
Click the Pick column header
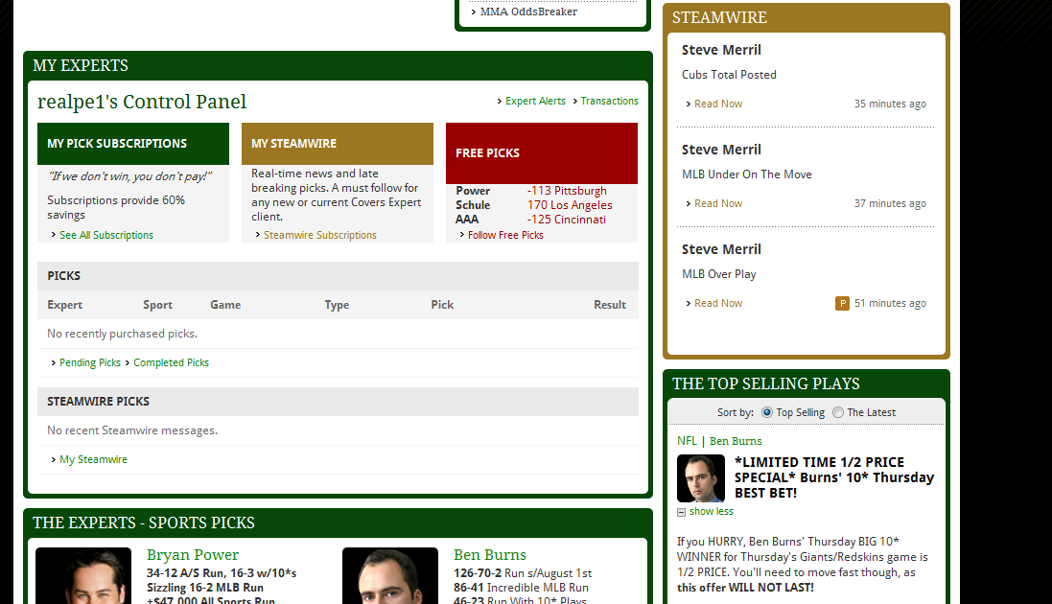[442, 305]
